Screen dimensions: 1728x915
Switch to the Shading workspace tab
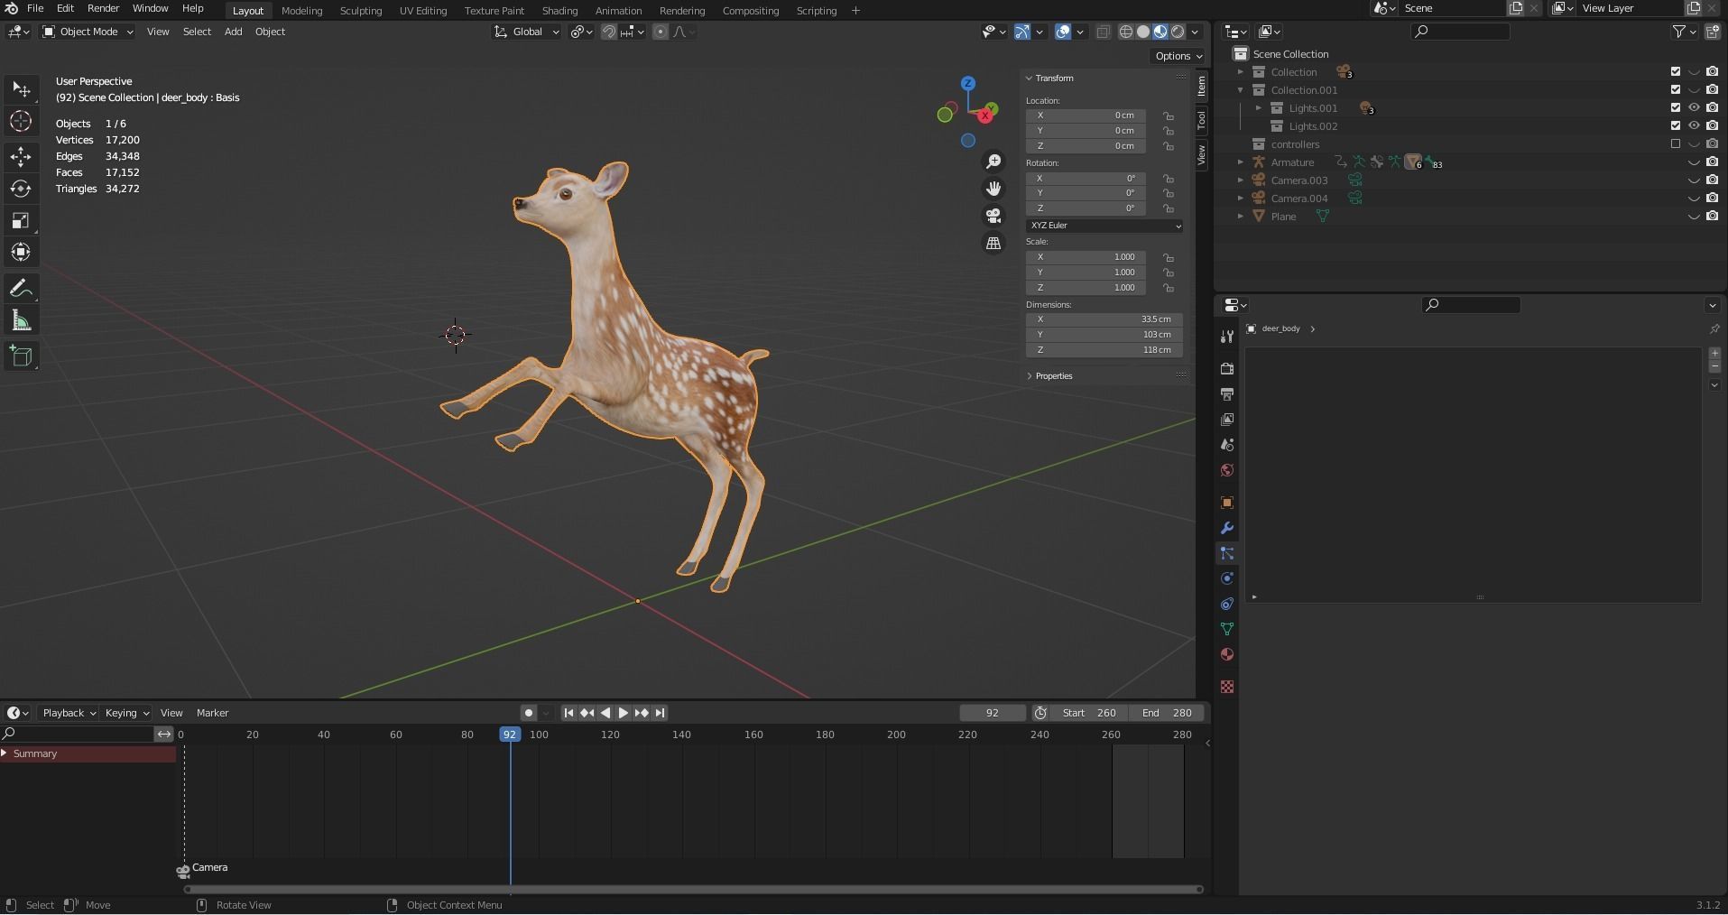tap(559, 11)
